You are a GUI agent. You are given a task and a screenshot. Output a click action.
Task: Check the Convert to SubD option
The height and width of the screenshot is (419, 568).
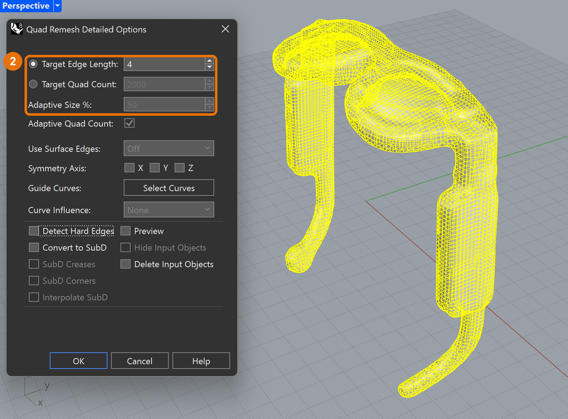coord(34,247)
